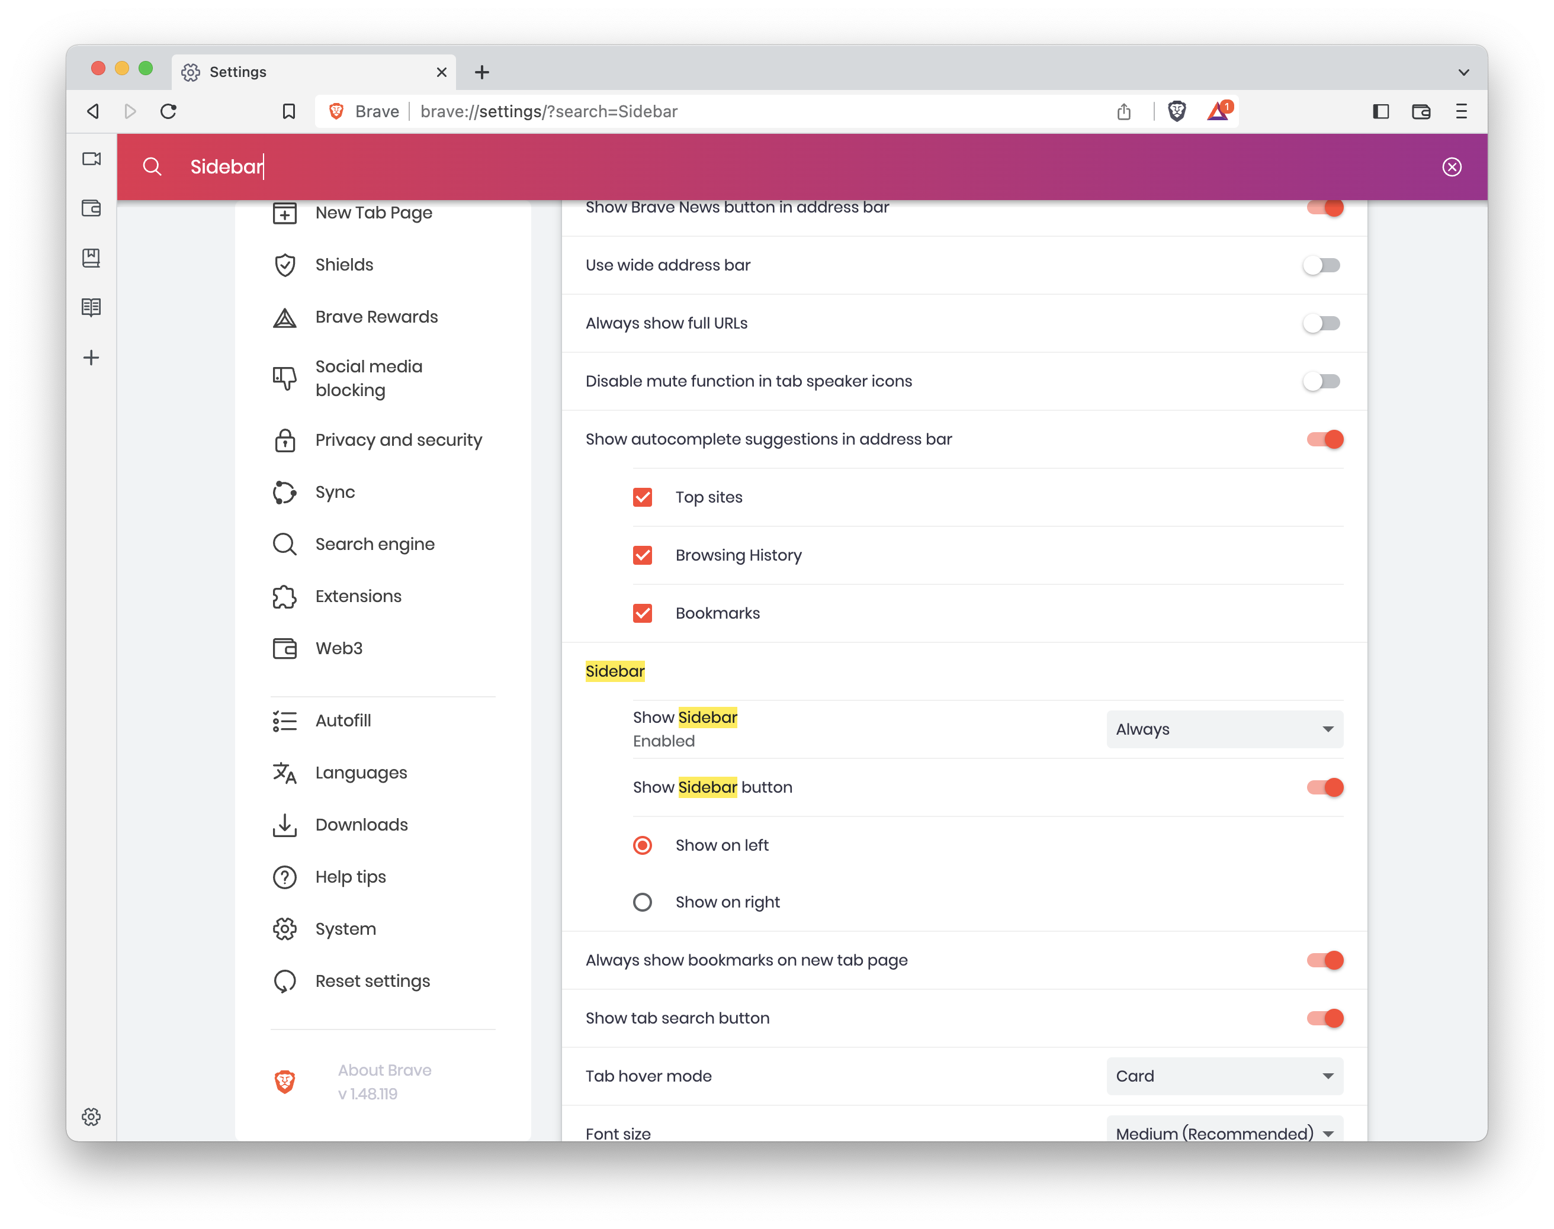Image resolution: width=1554 pixels, height=1229 pixels.
Task: Open the Brave Rewards settings page
Action: tap(377, 317)
